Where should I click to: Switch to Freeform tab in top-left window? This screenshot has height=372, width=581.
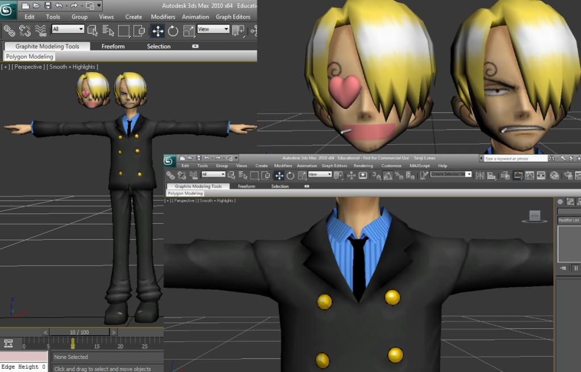113,47
